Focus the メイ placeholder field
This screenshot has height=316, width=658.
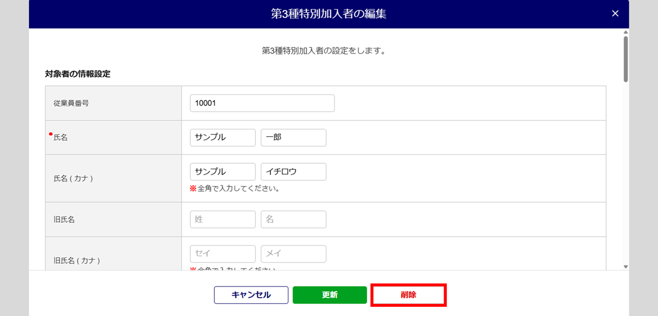coord(294,254)
